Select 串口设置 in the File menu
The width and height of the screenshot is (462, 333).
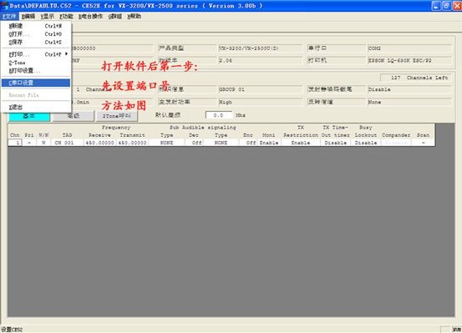tap(36, 83)
